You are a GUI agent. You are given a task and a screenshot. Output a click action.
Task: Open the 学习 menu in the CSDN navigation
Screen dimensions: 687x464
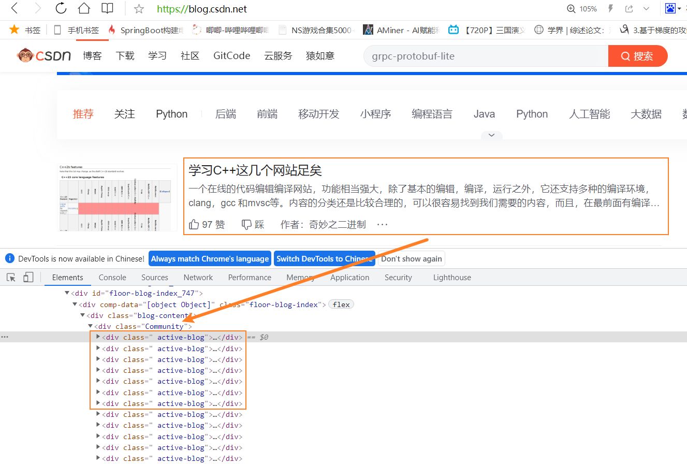pyautogui.click(x=157, y=56)
